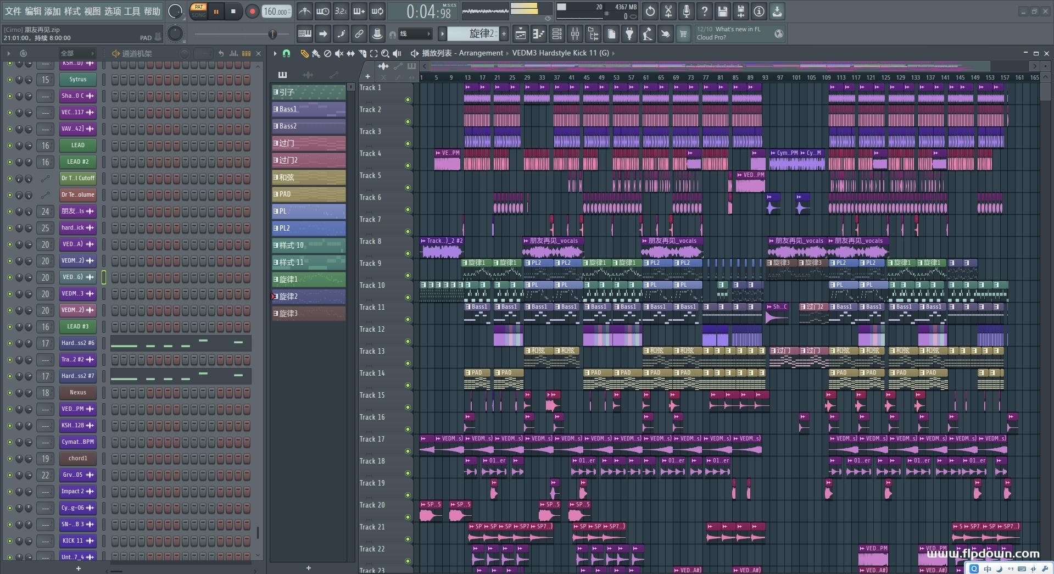Expand the playlist options menu arrow
Screen dimensions: 1054x574
pyautogui.click(x=275, y=53)
